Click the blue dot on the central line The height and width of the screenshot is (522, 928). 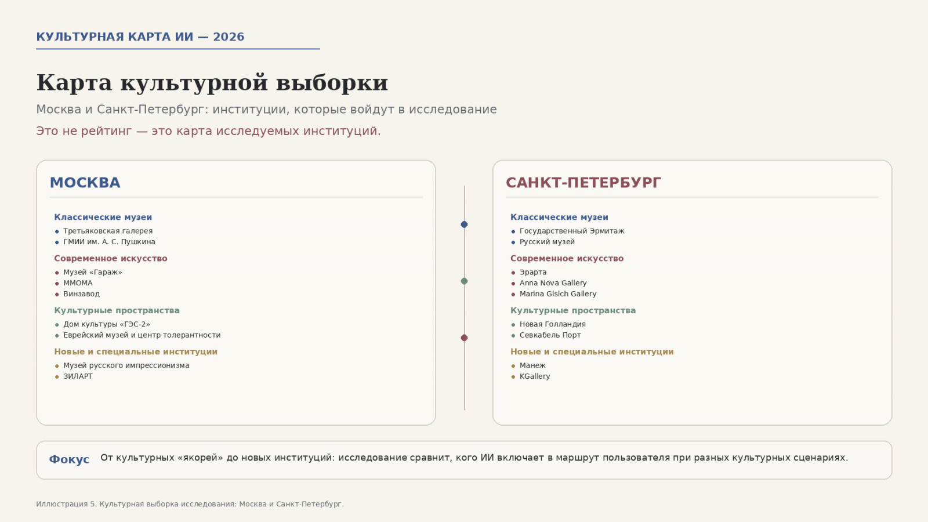(x=464, y=224)
